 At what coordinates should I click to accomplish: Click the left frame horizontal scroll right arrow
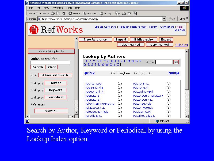point(72,116)
